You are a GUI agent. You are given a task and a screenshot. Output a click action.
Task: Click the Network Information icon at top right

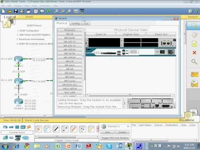click(190, 11)
